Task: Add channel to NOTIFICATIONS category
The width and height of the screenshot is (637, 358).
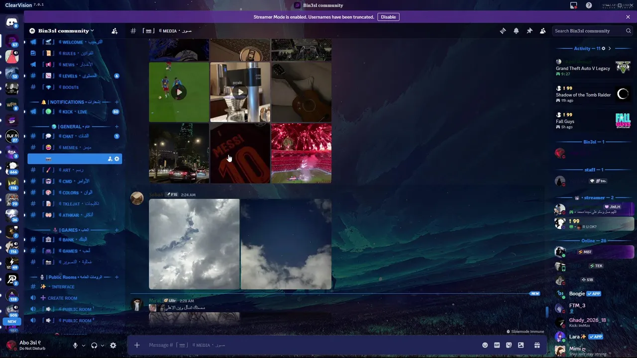Action: tap(117, 102)
